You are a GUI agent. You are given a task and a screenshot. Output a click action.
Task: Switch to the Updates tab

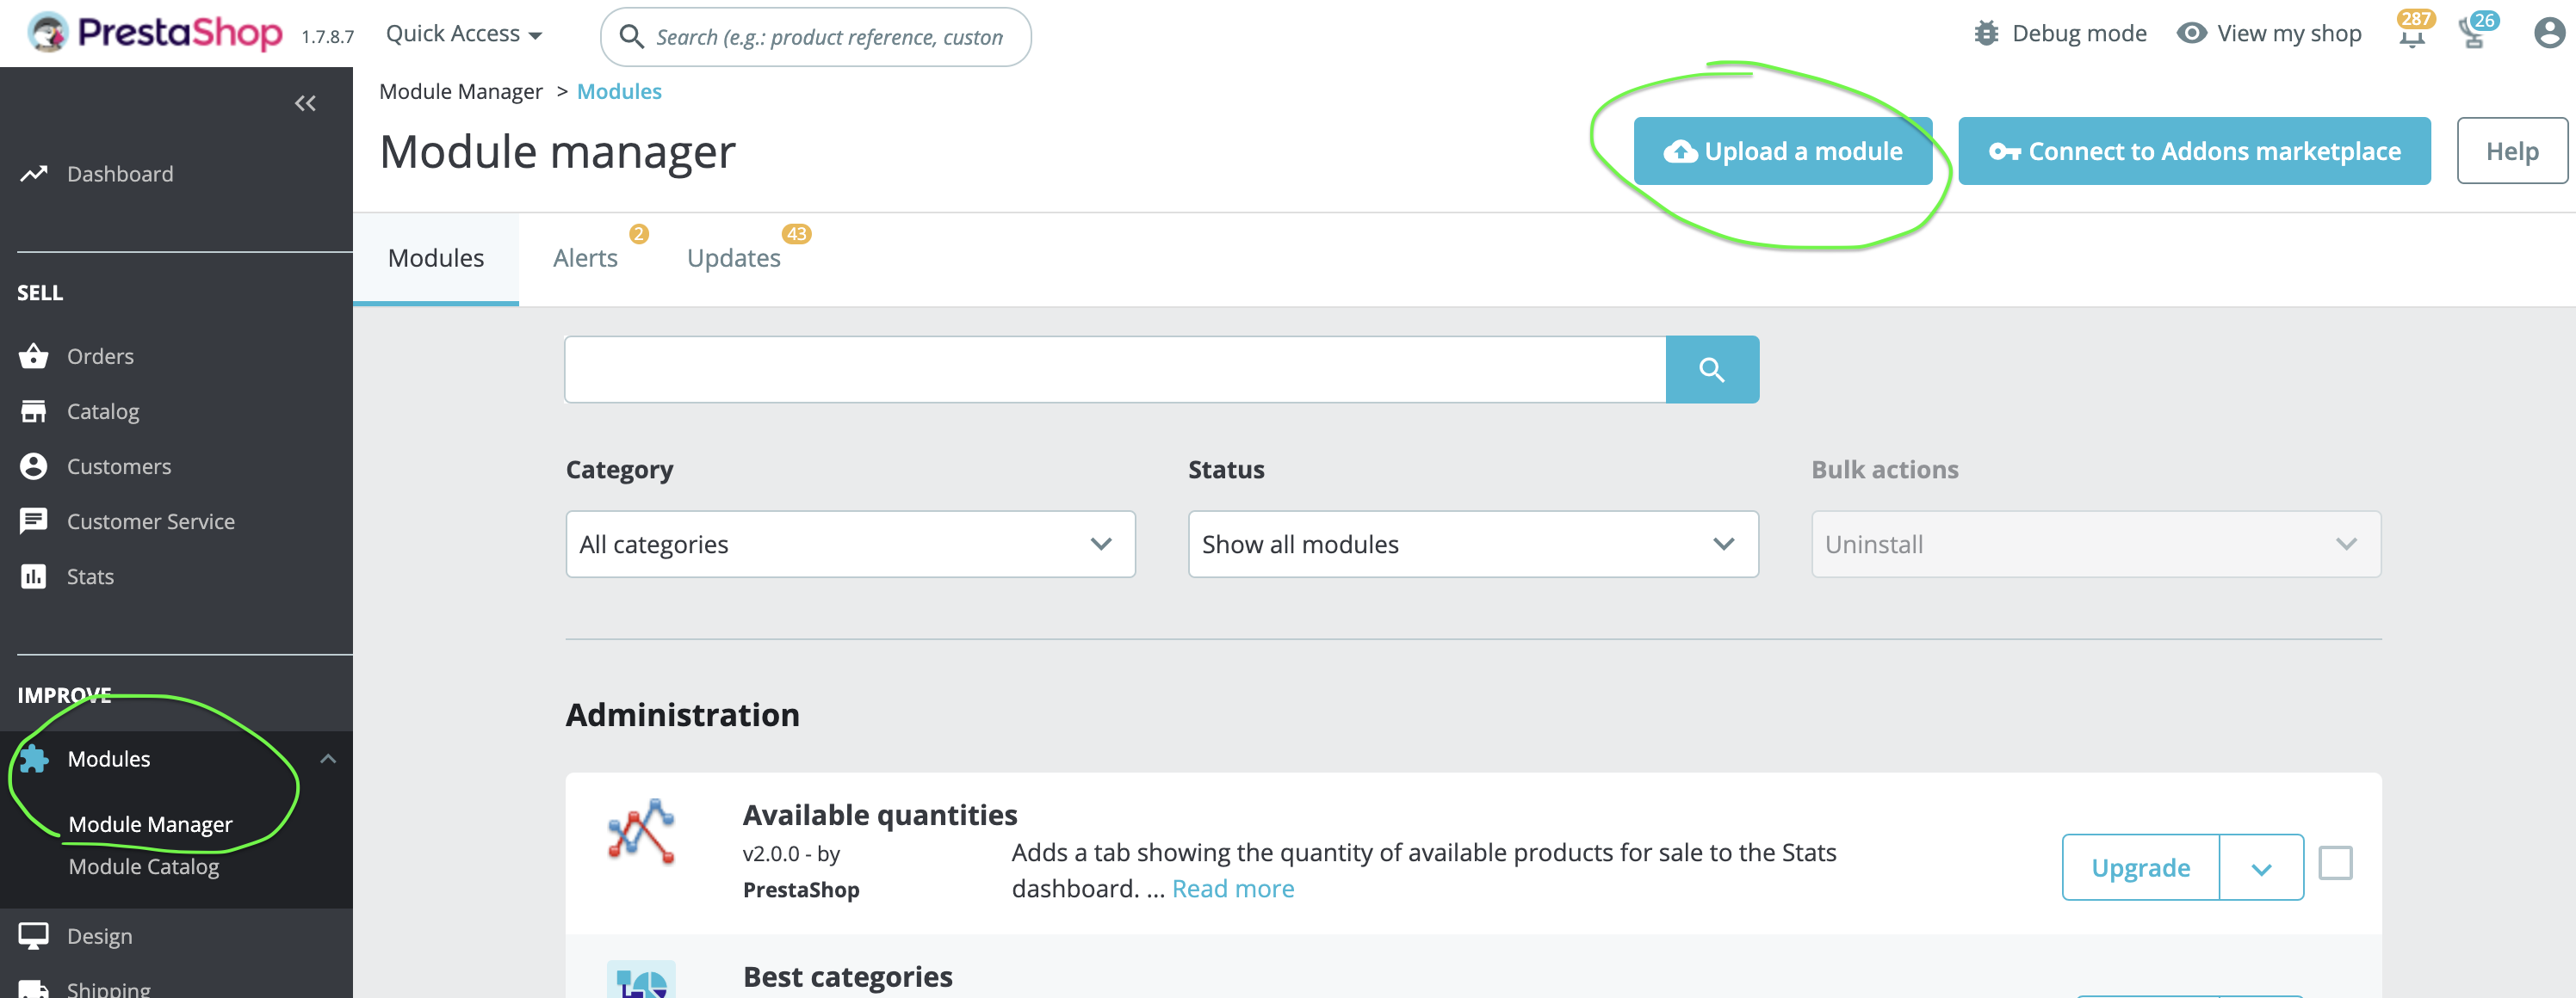coord(733,259)
